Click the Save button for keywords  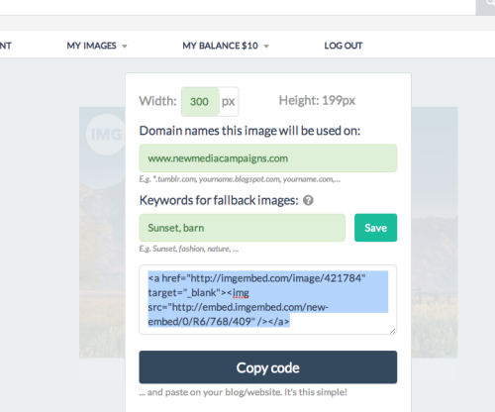[x=375, y=228]
